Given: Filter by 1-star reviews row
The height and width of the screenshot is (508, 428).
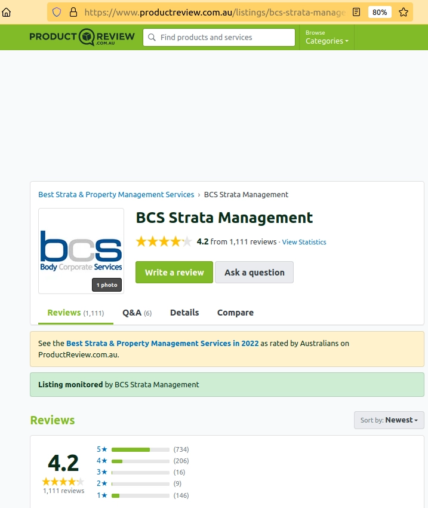Looking at the screenshot, I should 143,495.
